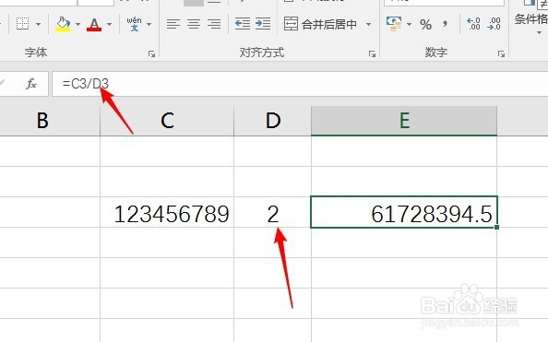Decrease indent
This screenshot has height=342, width=548.
pyautogui.click(x=243, y=24)
